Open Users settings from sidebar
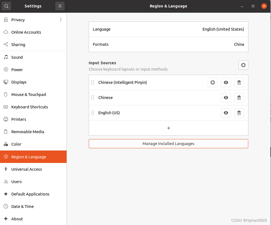This screenshot has width=271, height=225. [x=17, y=181]
